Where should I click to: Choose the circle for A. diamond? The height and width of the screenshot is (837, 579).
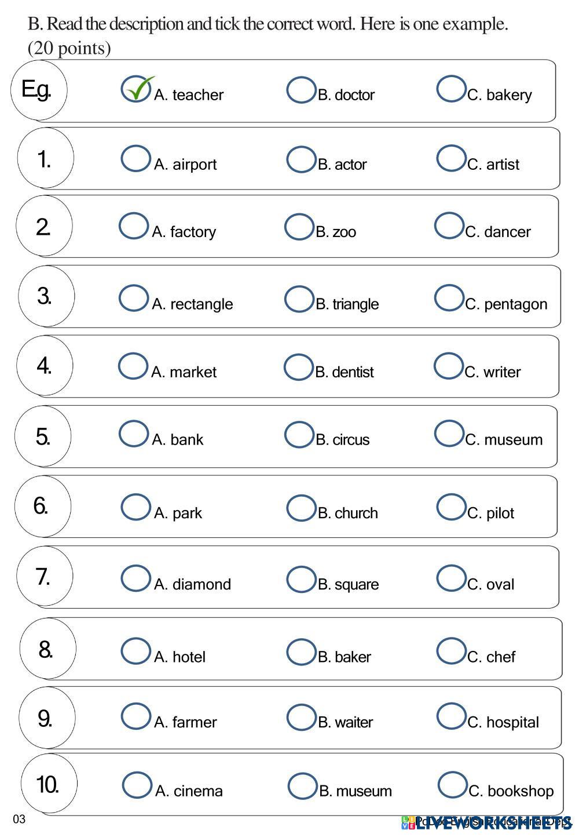(135, 578)
